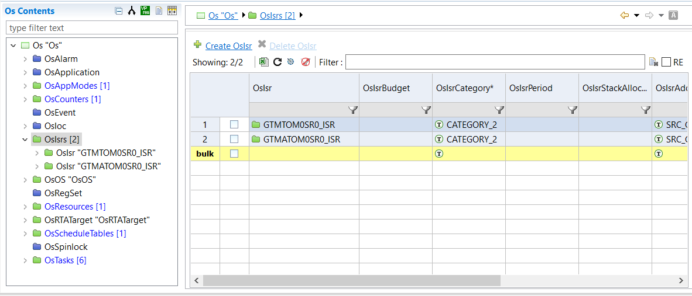Click the filter funnel in OsIsrStackAlloc column
This screenshot has width=692, height=296.
click(x=646, y=110)
